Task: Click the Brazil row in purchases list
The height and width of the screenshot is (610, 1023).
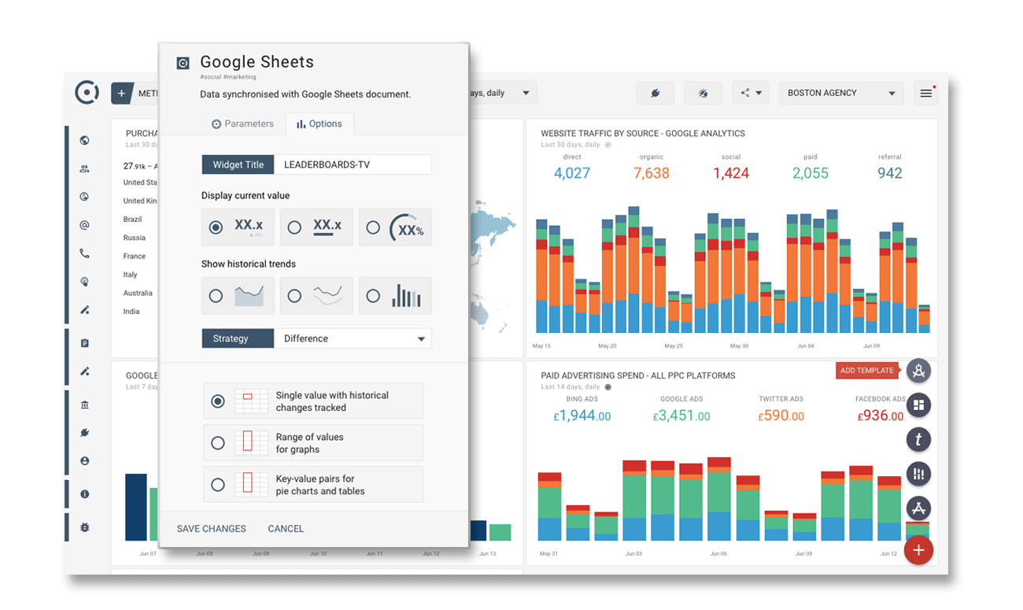Action: [x=132, y=220]
